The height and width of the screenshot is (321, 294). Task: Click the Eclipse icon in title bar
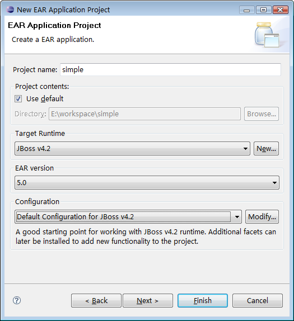[10, 10]
